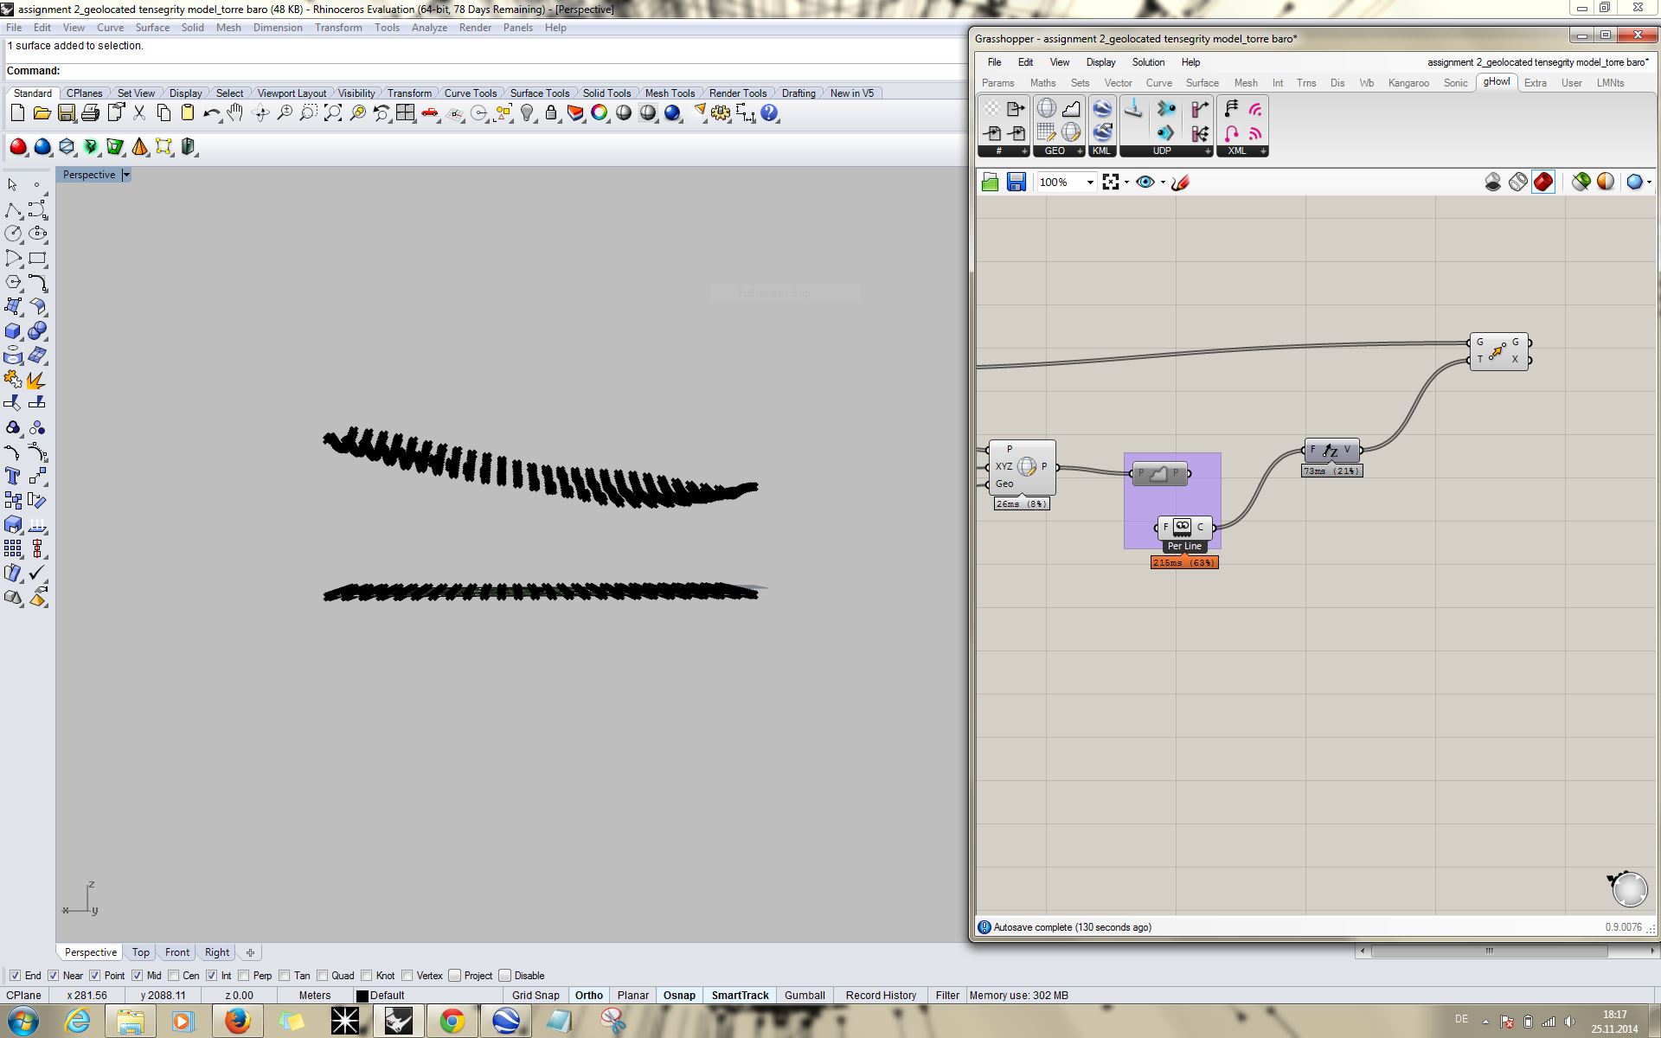Image resolution: width=1661 pixels, height=1038 pixels.
Task: Expand the Perspective viewport title menu arrow
Action: [x=126, y=175]
